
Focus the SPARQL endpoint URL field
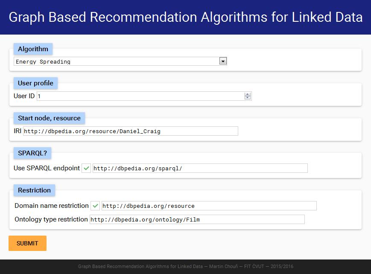[200, 168]
